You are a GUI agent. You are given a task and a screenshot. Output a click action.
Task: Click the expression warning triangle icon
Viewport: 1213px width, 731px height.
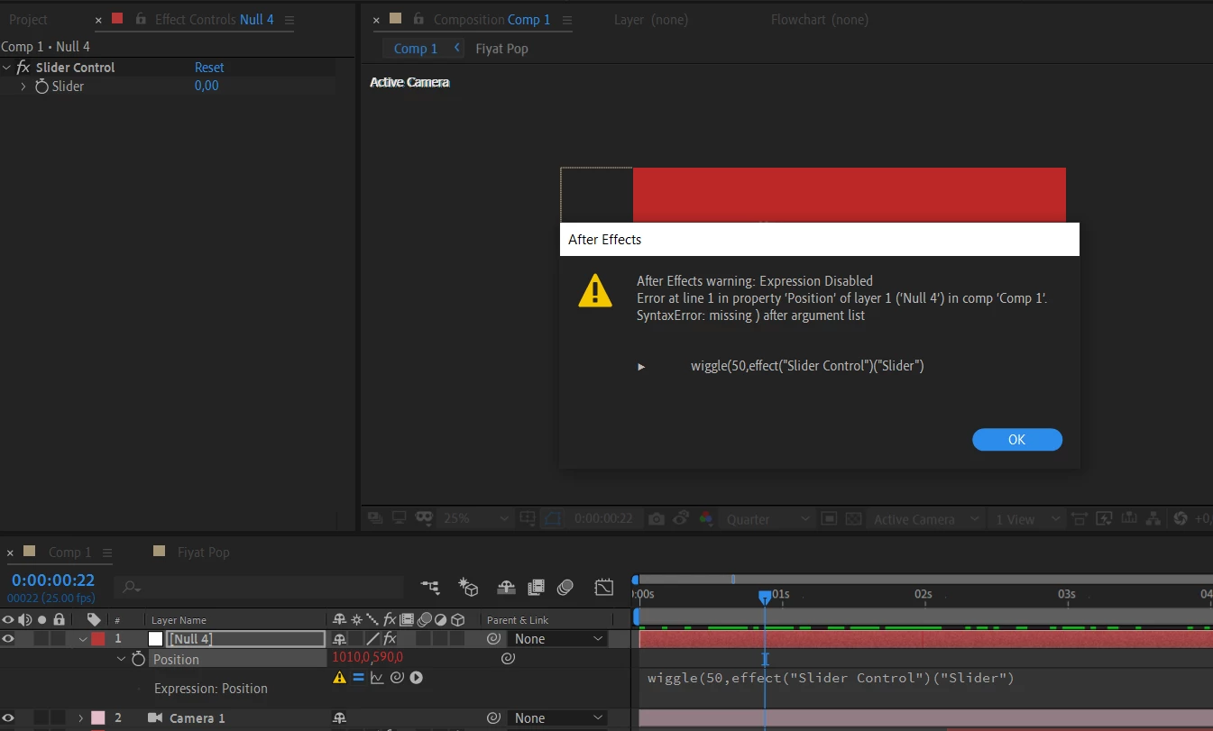[340, 678]
